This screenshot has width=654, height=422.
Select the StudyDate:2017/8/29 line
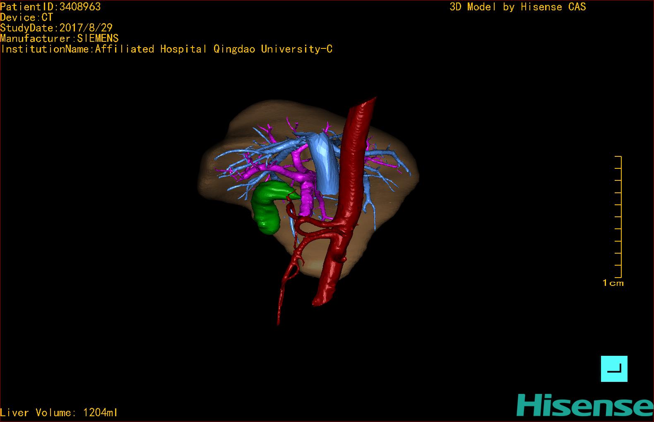56,28
